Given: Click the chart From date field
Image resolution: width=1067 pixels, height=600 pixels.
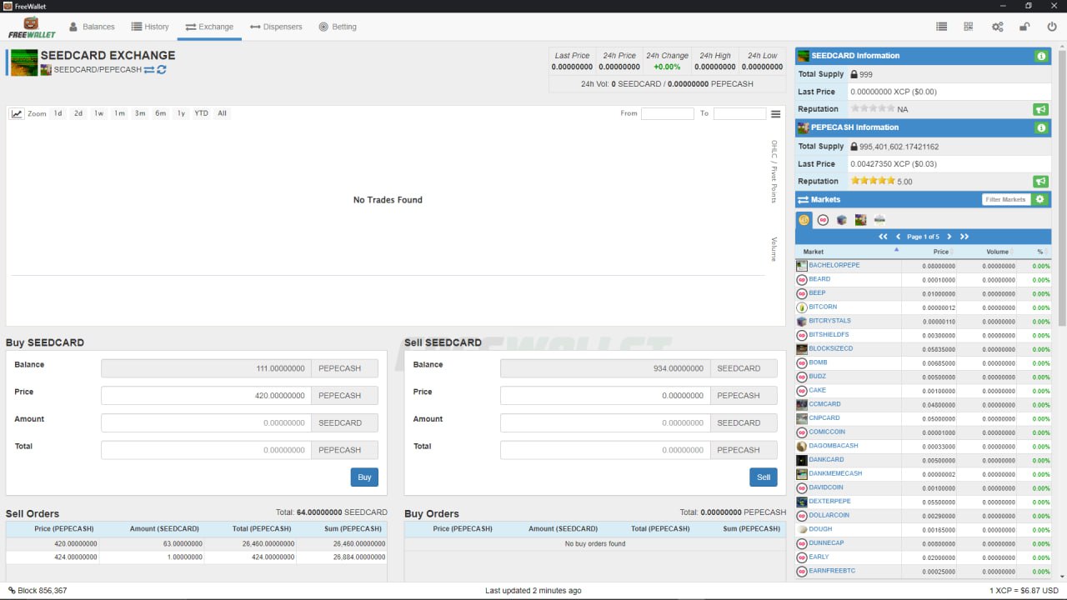Looking at the screenshot, I should (668, 113).
